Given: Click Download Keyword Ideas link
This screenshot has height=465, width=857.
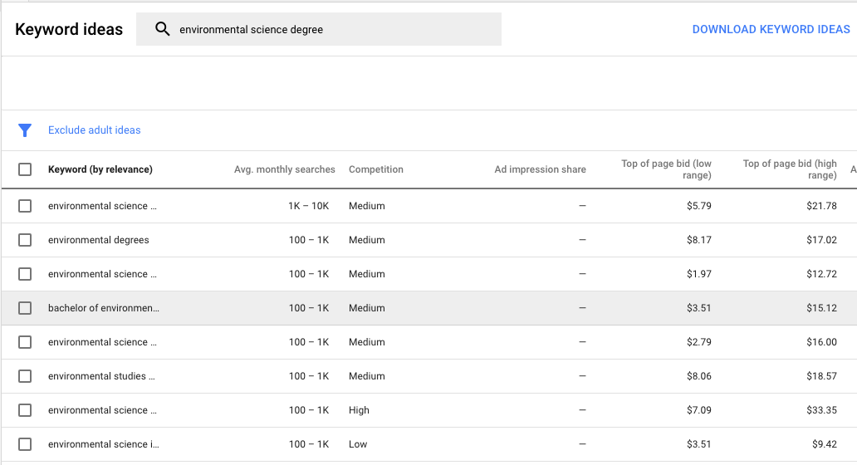Looking at the screenshot, I should coord(771,30).
